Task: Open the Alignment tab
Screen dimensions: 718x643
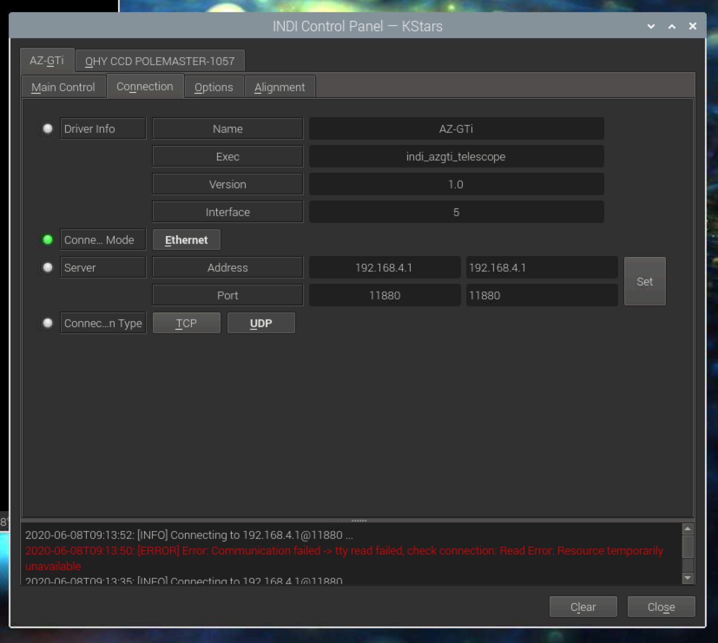Action: [280, 87]
